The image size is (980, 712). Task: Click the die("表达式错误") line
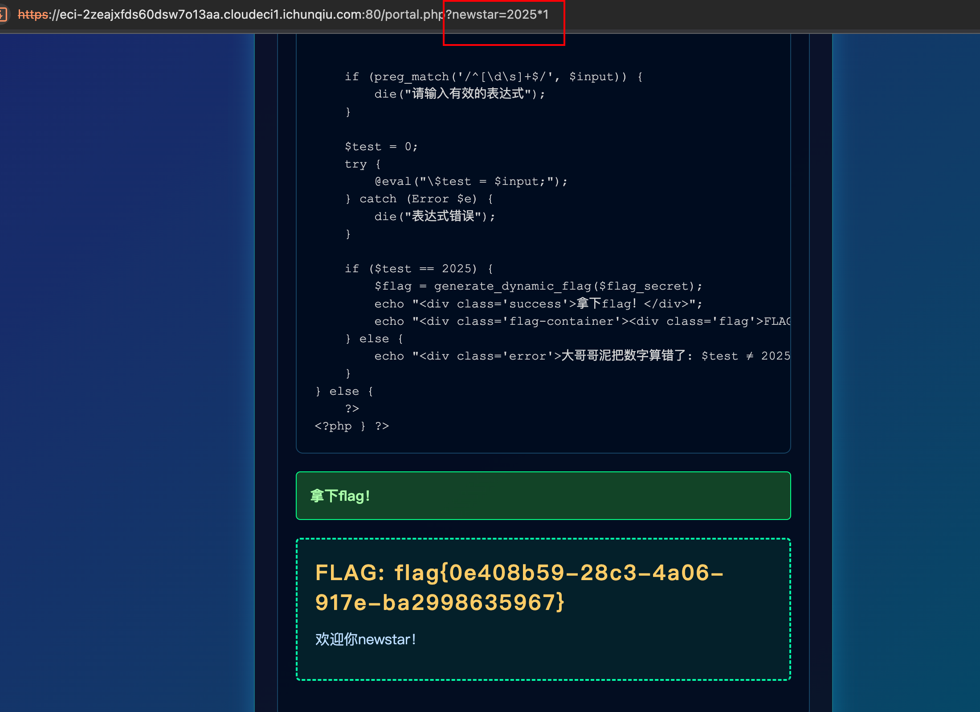click(434, 217)
